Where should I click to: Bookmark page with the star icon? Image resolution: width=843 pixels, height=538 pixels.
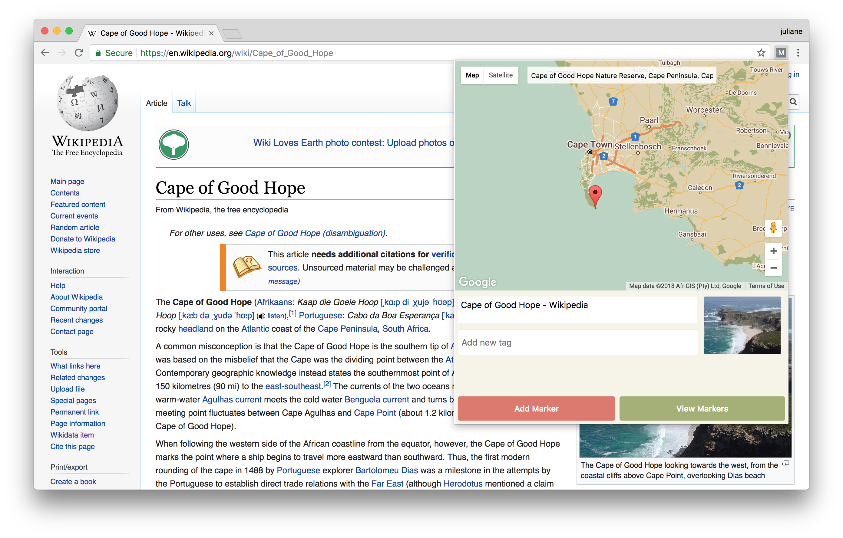tap(761, 53)
